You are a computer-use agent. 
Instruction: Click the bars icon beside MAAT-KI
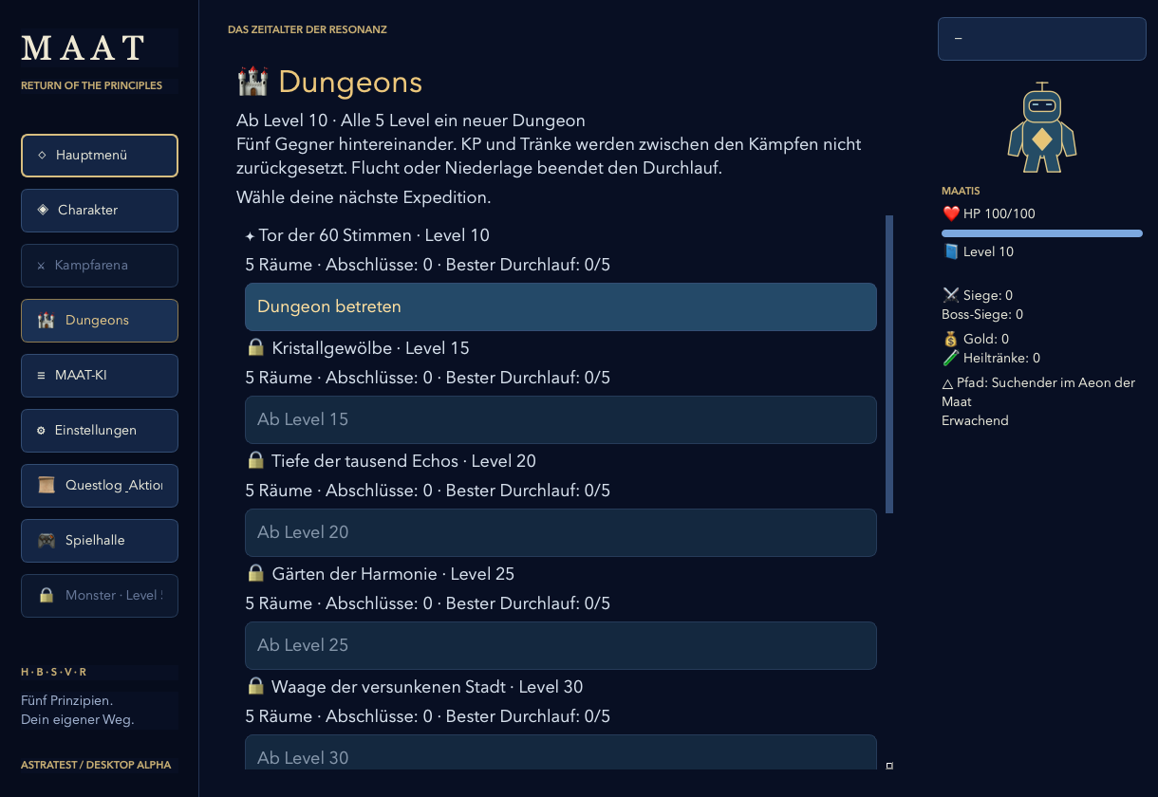(41, 376)
